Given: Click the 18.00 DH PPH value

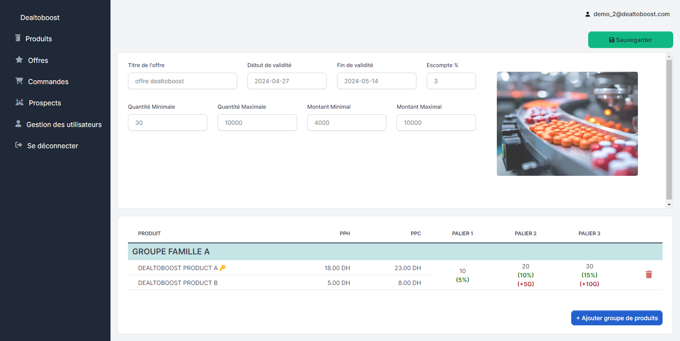Looking at the screenshot, I should coord(337,268).
